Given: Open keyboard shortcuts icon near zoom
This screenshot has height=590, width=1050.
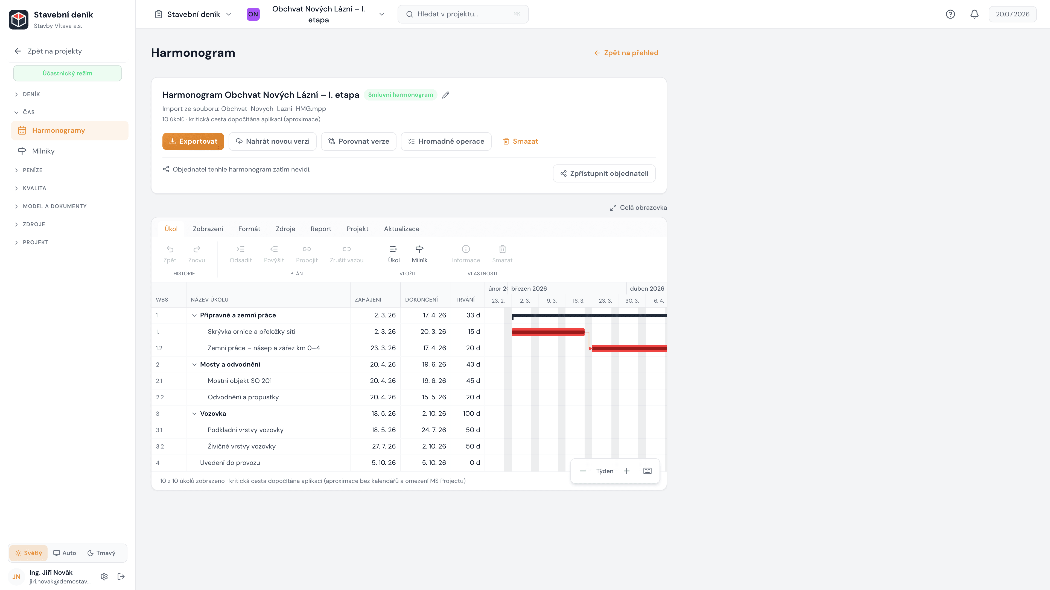Looking at the screenshot, I should click(647, 471).
